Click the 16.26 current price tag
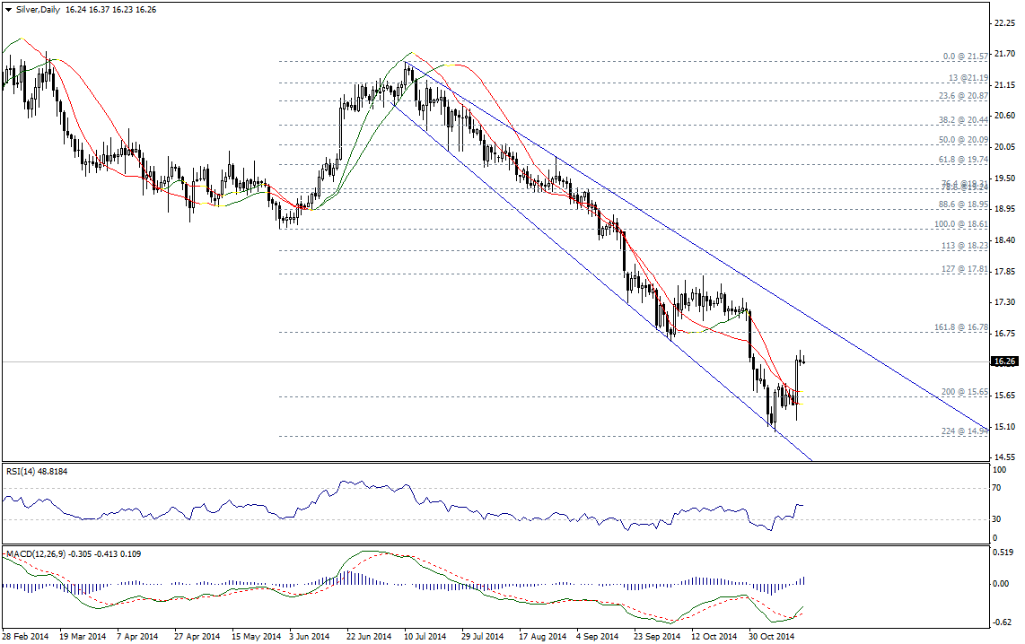 (x=1004, y=361)
